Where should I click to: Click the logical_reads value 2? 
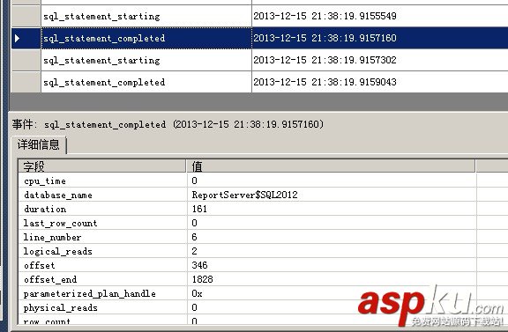coord(194,251)
